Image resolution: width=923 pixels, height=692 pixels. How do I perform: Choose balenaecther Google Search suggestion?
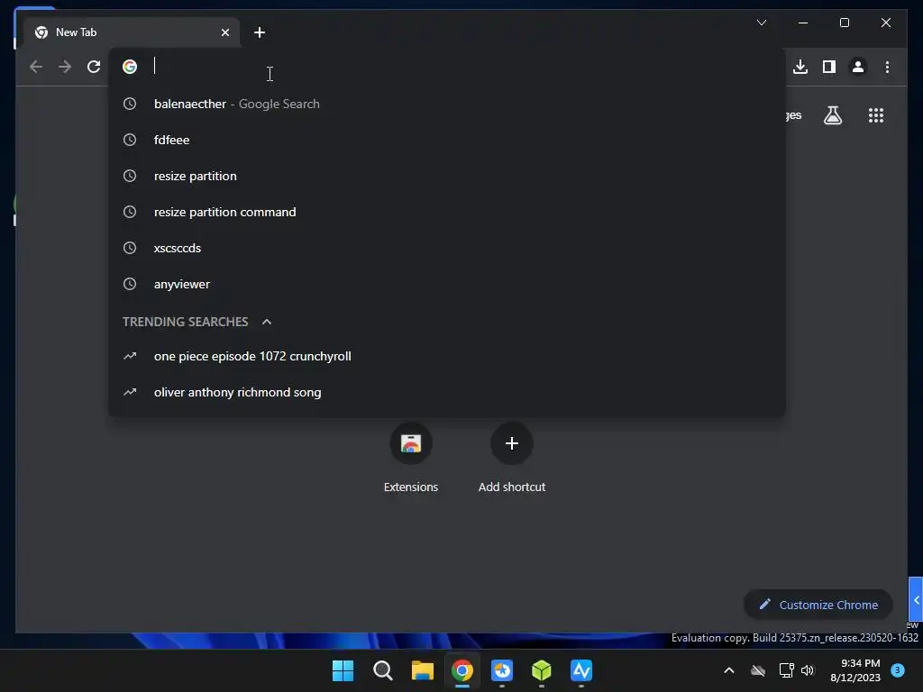[x=447, y=104]
